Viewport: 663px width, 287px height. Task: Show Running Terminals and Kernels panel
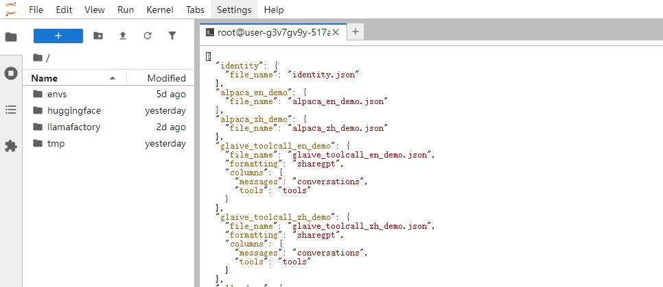(x=11, y=73)
